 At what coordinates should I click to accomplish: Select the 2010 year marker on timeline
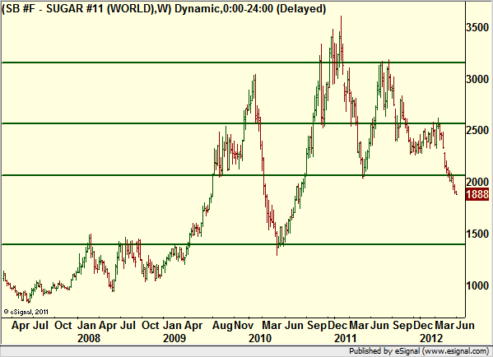260,338
